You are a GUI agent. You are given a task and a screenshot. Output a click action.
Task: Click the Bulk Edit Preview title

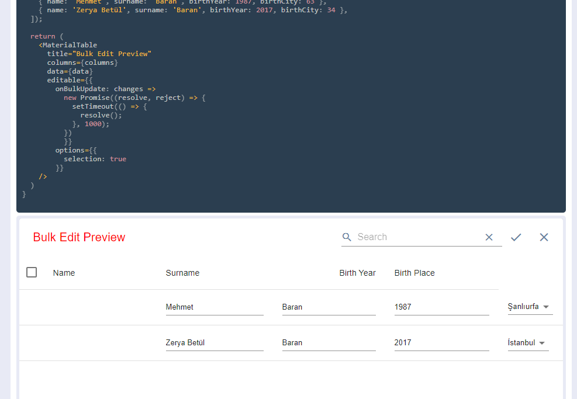pyautogui.click(x=79, y=237)
